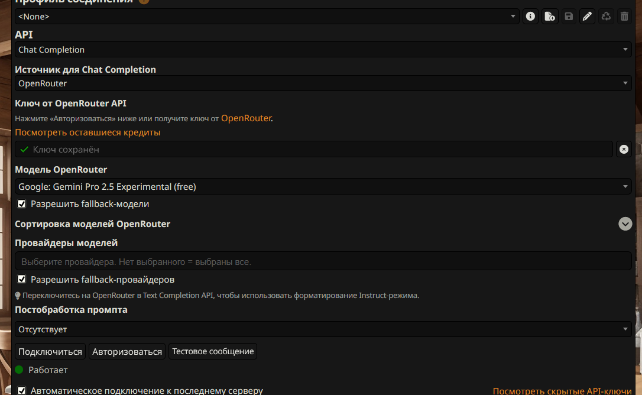642x395 pixels.
Task: Click the Сортировка моделей OpenRouter heading
Action: coord(93,224)
